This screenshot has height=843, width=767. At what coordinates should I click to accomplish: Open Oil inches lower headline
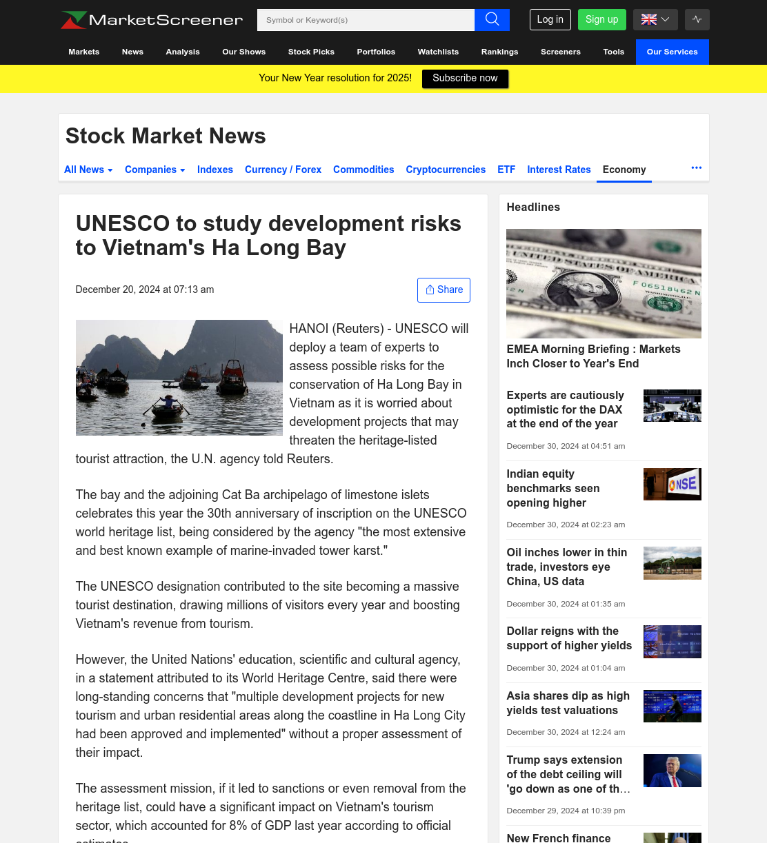567,567
